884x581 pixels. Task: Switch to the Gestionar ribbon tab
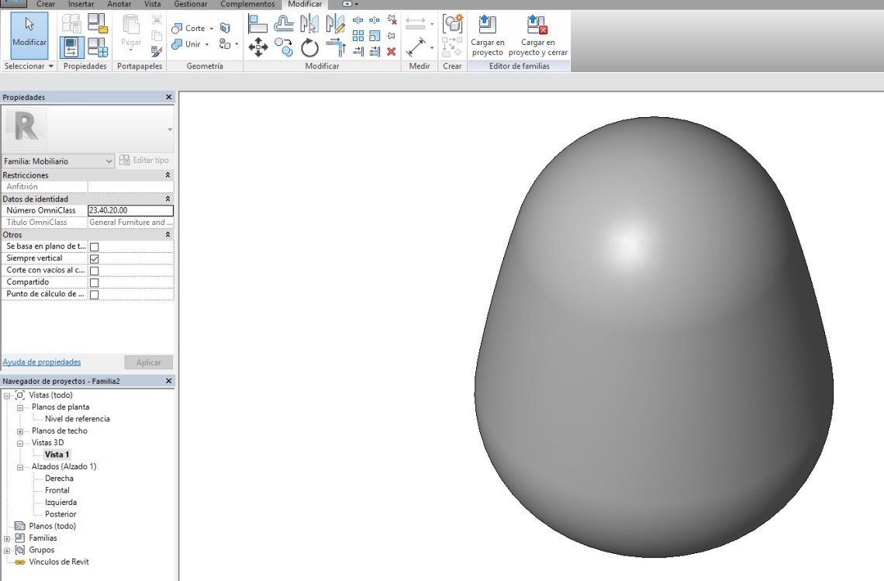[x=191, y=4]
